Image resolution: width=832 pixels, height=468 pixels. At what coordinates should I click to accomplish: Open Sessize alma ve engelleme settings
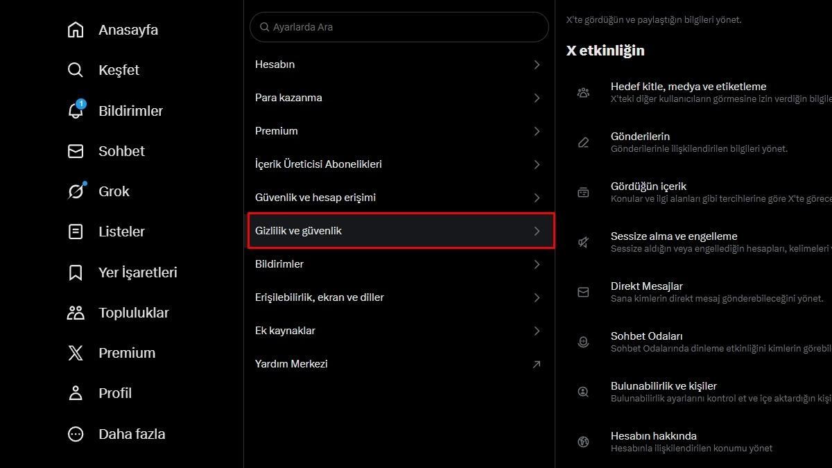673,236
